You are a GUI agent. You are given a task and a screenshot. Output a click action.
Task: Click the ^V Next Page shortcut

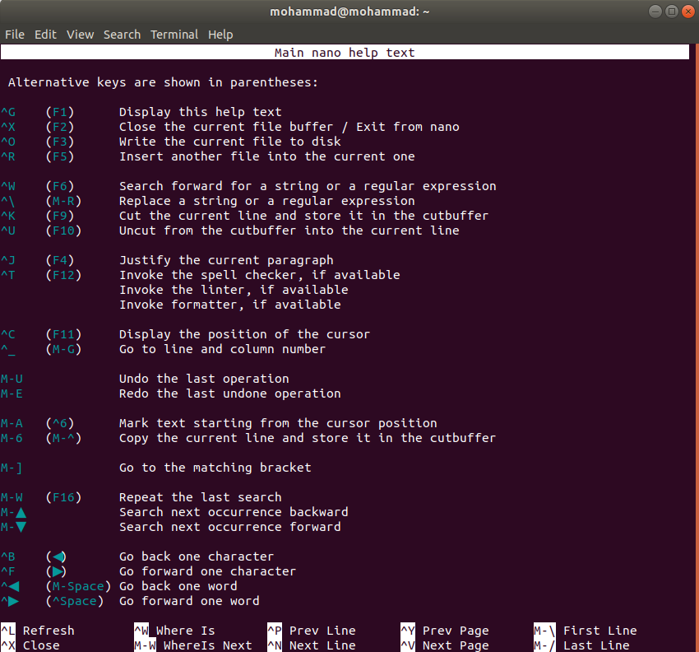click(x=445, y=645)
